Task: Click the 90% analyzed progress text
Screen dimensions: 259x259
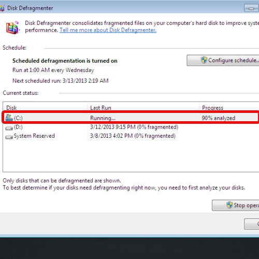Action: pos(219,118)
